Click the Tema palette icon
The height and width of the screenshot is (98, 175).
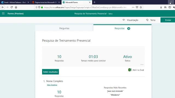pyautogui.click(x=147, y=20)
